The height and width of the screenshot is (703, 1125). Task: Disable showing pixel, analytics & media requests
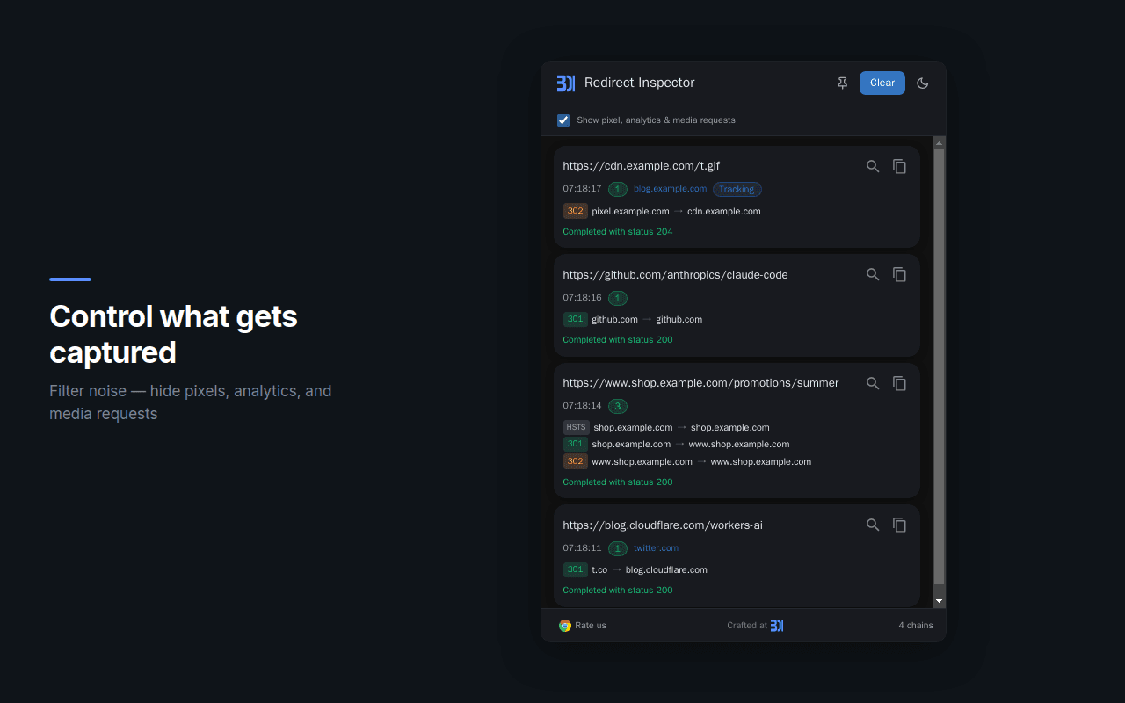[562, 120]
